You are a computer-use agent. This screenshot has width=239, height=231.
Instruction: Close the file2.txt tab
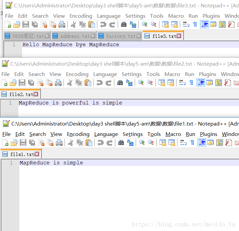(36, 94)
